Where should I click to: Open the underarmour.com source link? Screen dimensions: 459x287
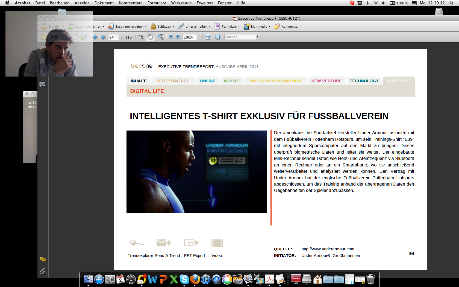[x=328, y=249]
